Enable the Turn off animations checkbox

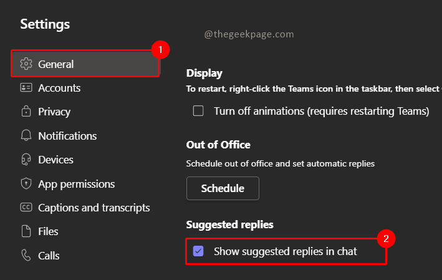(x=198, y=111)
